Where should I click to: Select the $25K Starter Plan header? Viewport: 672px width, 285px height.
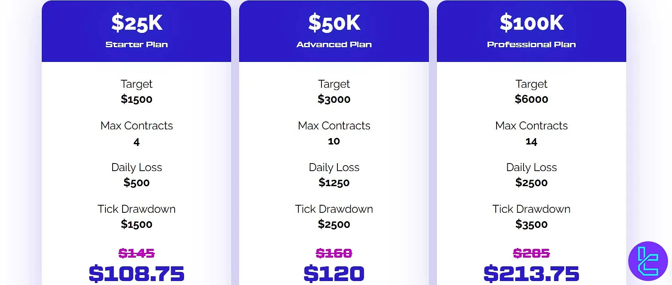click(x=136, y=31)
